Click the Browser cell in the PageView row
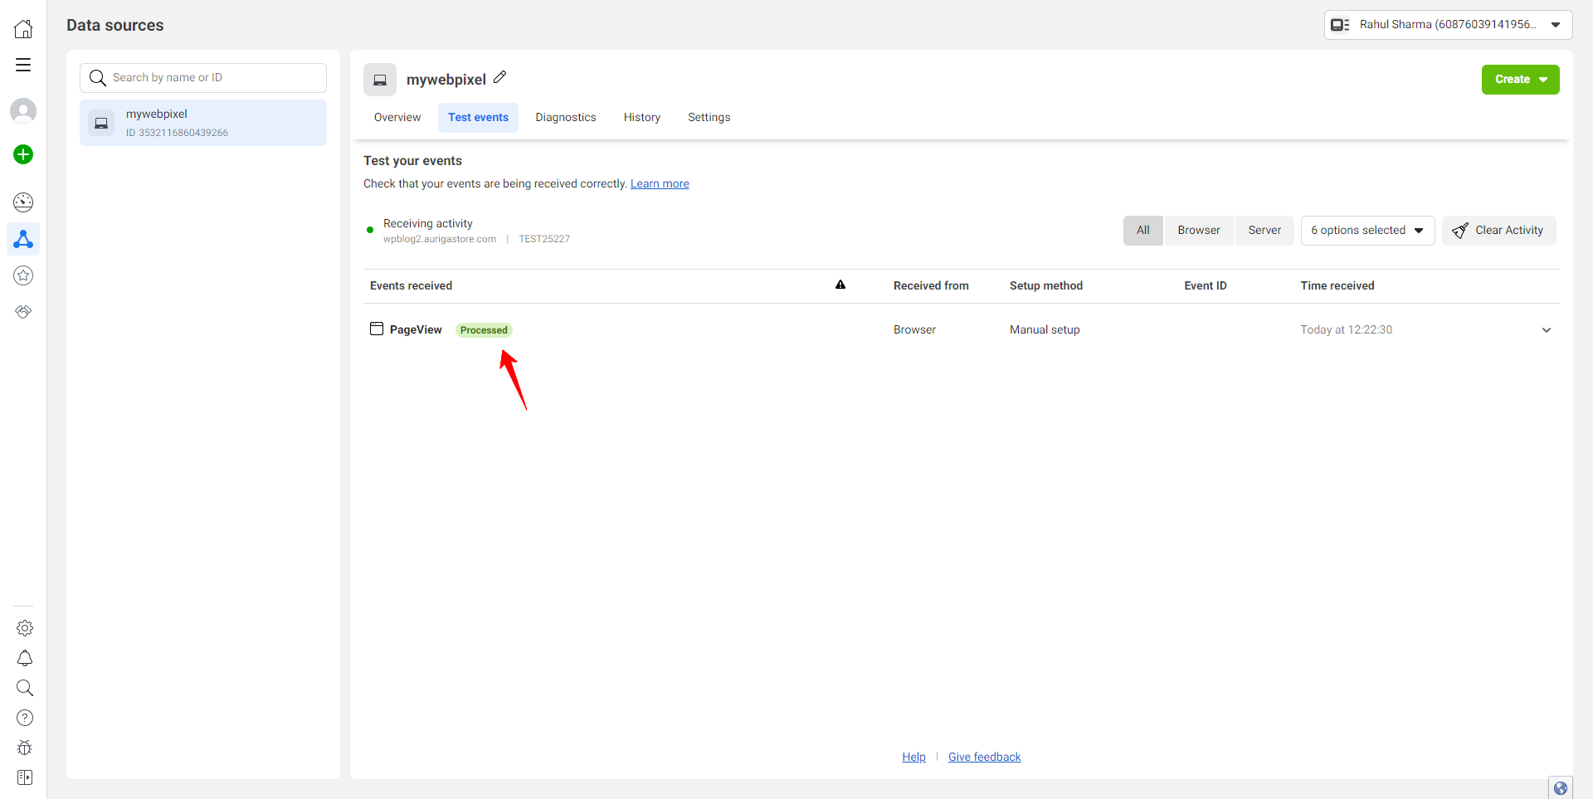 pyautogui.click(x=914, y=329)
